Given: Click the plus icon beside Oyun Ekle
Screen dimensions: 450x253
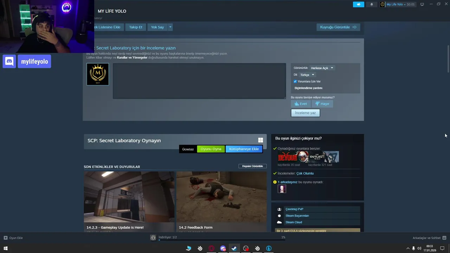Looking at the screenshot, I should pyautogui.click(x=6, y=238).
